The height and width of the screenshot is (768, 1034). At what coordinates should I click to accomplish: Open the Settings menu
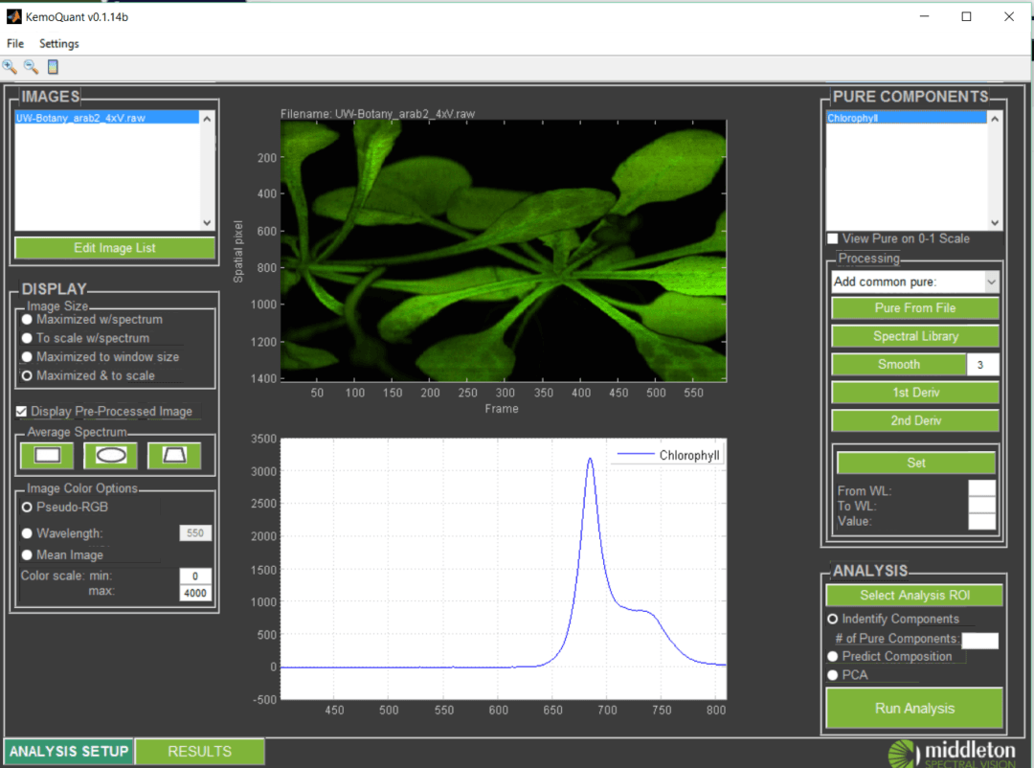click(x=58, y=43)
